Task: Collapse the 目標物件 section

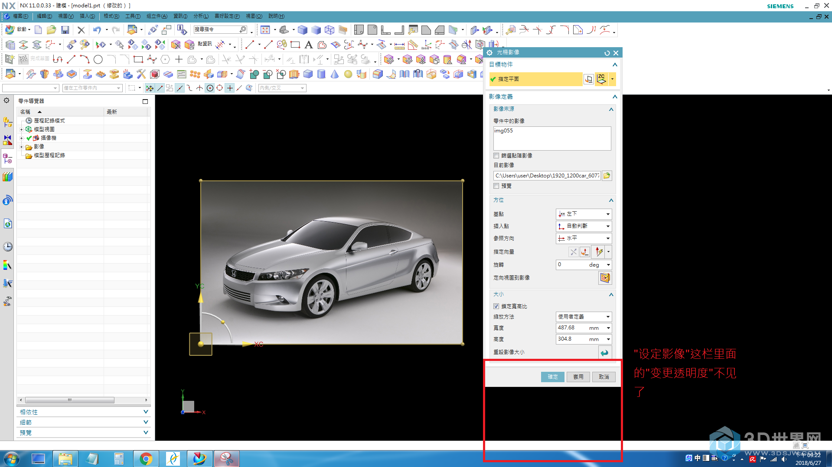Action: [615, 65]
